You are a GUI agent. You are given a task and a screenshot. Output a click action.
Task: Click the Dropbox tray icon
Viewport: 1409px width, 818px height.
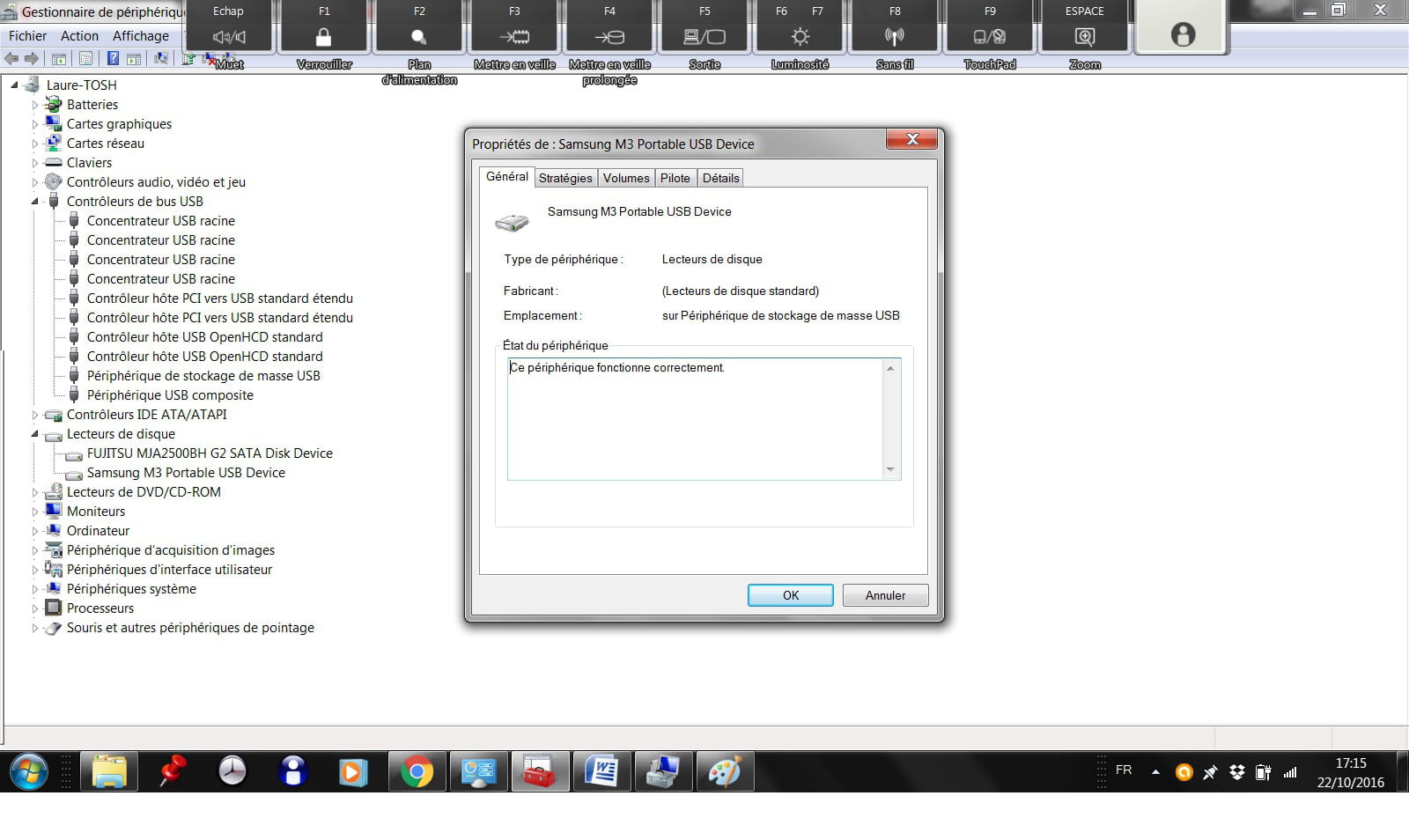pos(1236,772)
